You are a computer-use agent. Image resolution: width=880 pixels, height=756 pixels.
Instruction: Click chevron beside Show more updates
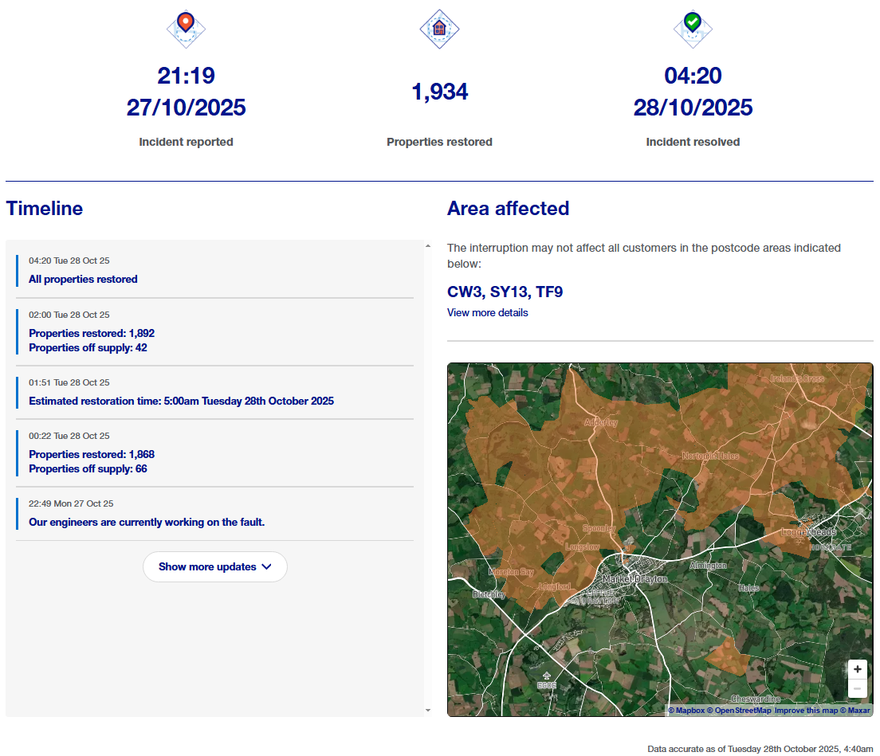(267, 567)
